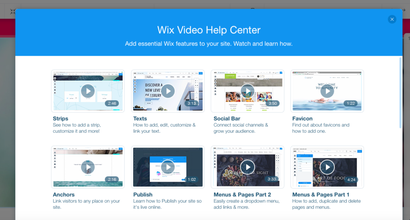Open the Anchors tutorial title
This screenshot has height=220, width=410.
pos(64,195)
